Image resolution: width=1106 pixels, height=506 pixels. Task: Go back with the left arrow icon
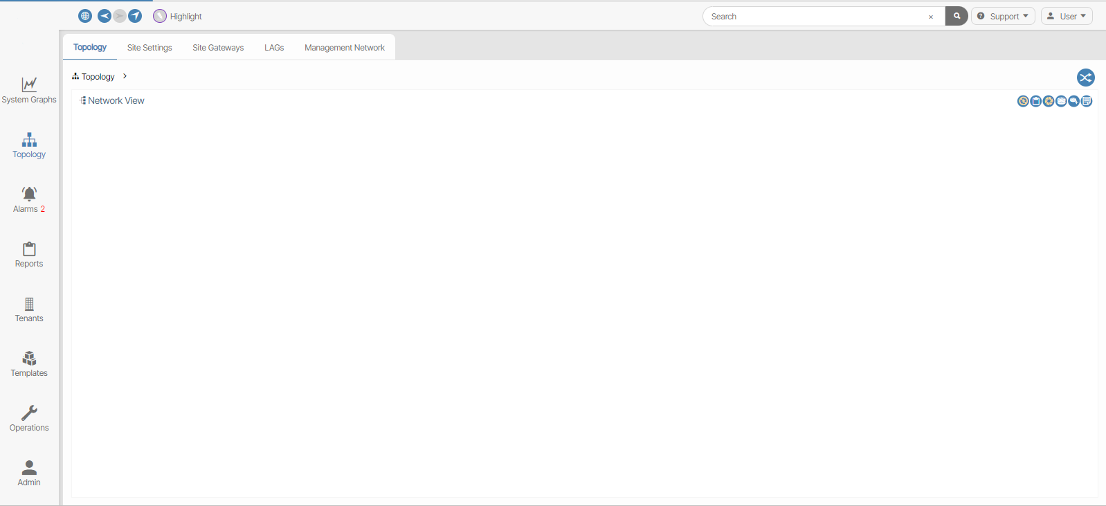click(x=104, y=16)
